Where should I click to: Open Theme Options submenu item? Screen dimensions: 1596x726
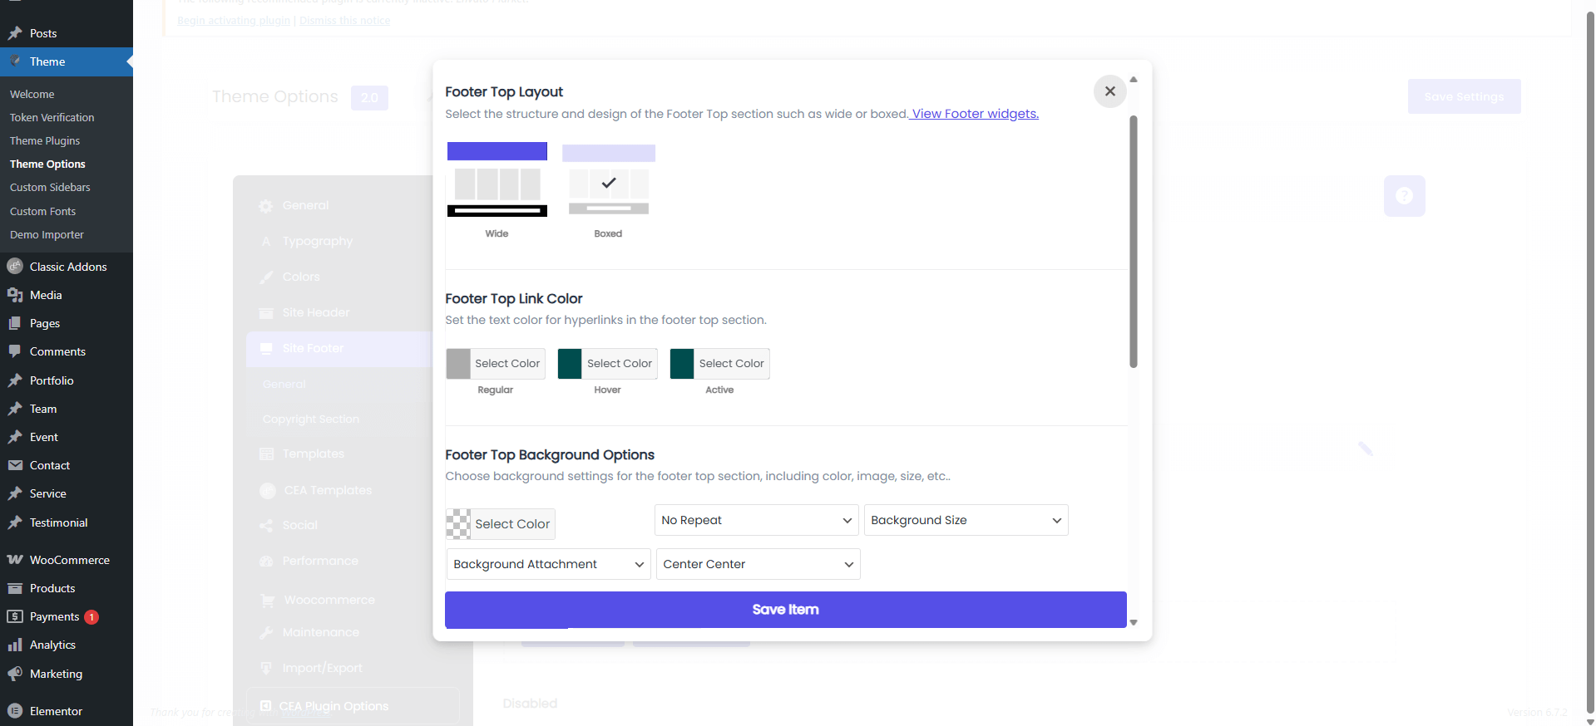pos(47,164)
